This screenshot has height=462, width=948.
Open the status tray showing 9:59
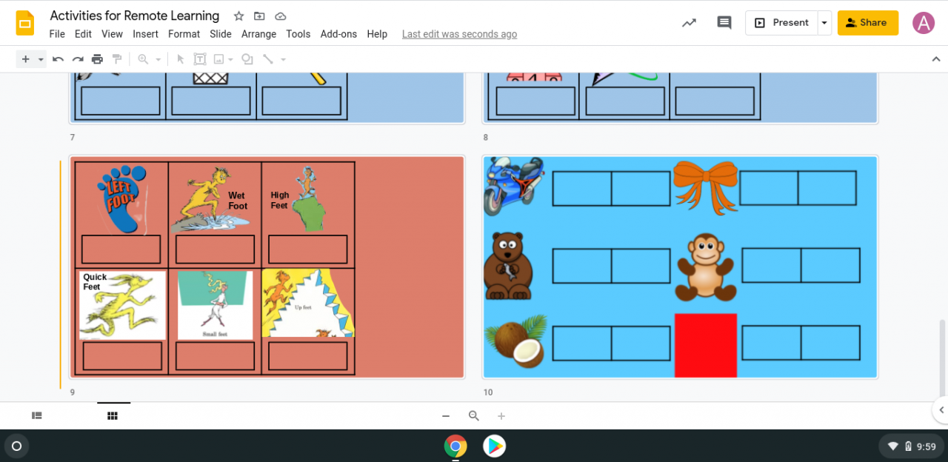(x=911, y=446)
